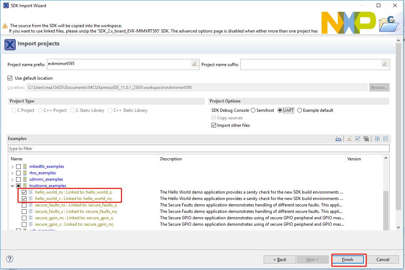Open help using the question mark icon
The height and width of the screenshot is (270, 405).
[x=10, y=259]
